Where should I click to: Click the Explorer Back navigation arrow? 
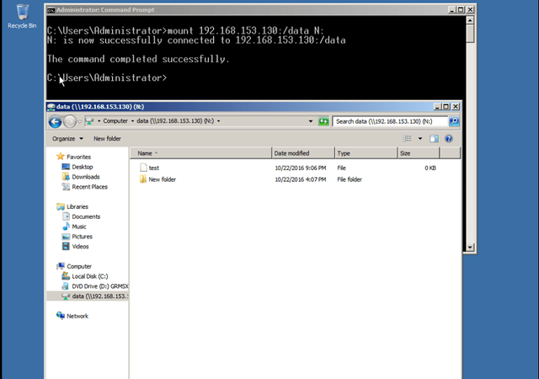click(55, 121)
